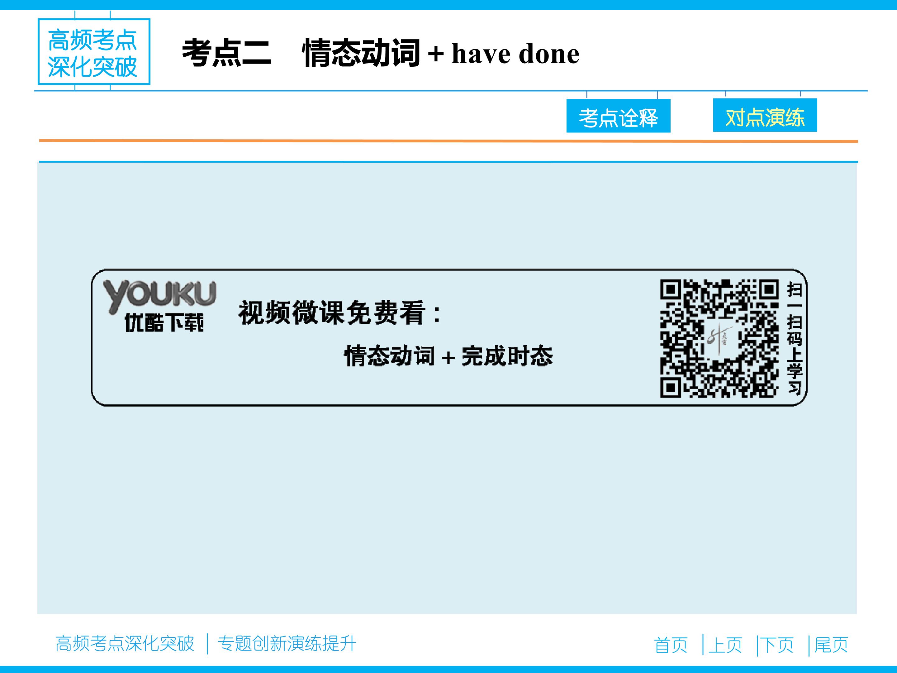897x673 pixels.
Task: Click the 考点二 情态动词＋have done heading
Action: point(381,53)
